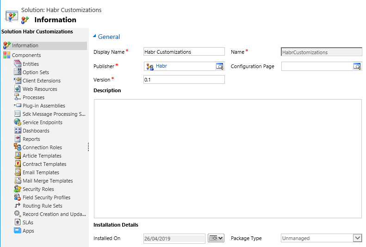This screenshot has width=366, height=247.
Task: Click the Description text area
Action: tap(228, 158)
